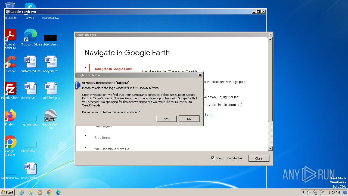
Task: Open Microsoft Edge desktop shortcut
Action: (x=30, y=37)
